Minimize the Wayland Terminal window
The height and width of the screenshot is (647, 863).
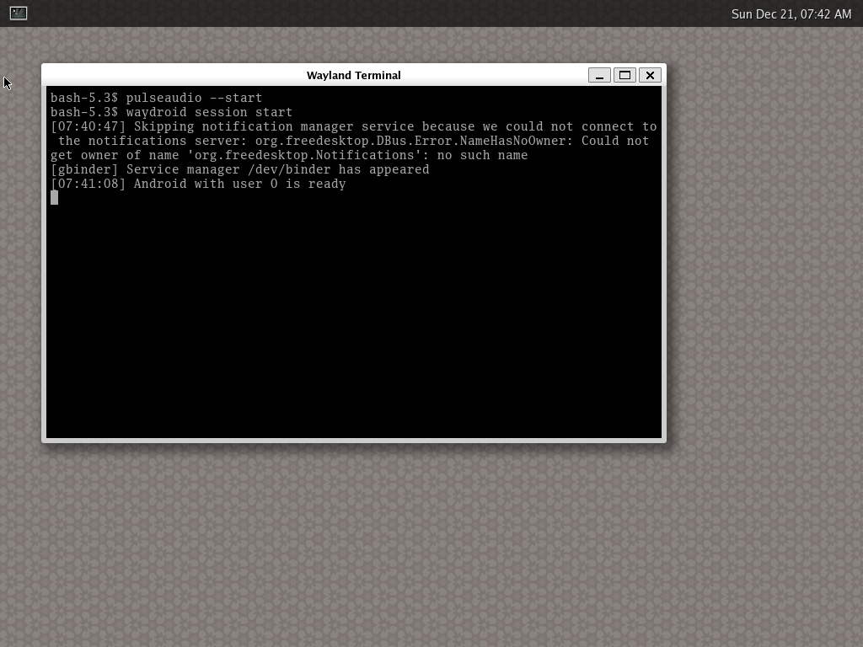[599, 75]
